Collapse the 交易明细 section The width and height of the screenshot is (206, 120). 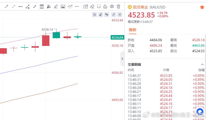pos(202,65)
